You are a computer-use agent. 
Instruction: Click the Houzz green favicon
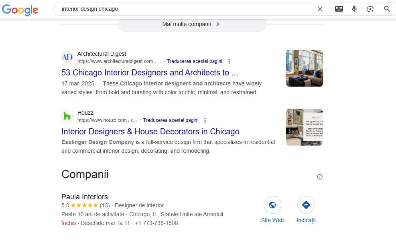tap(67, 116)
